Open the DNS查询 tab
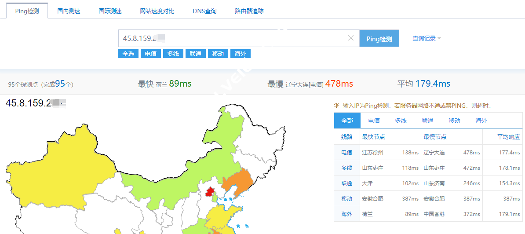The width and height of the screenshot is (525, 234). coord(204,11)
